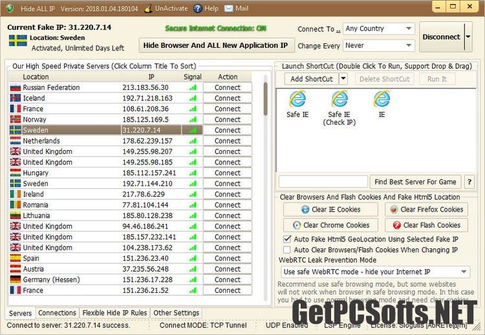The image size is (485, 335).
Task: Click the game name input field
Action: (323, 182)
